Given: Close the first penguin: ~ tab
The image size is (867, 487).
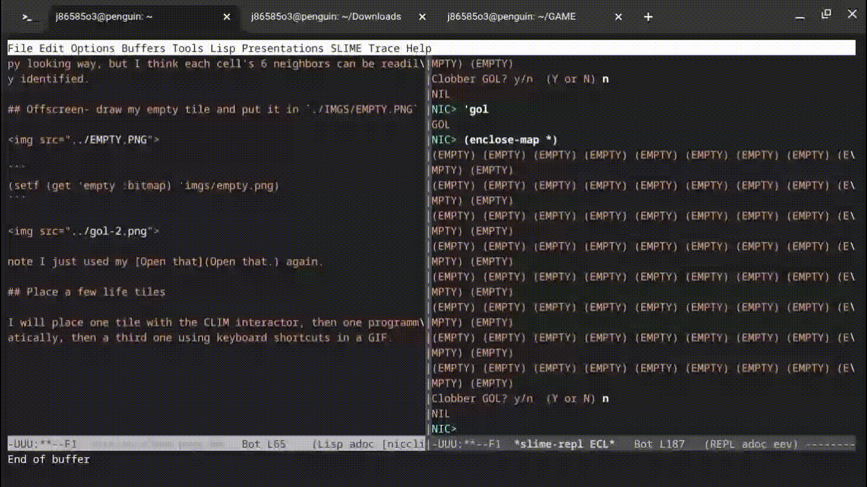Looking at the screenshot, I should pyautogui.click(x=227, y=17).
